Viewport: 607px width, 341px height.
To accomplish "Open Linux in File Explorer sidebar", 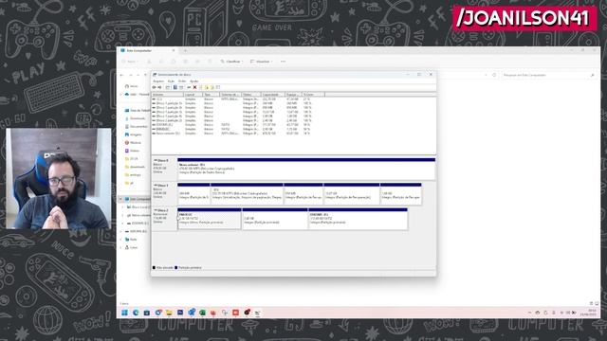I will (x=132, y=247).
